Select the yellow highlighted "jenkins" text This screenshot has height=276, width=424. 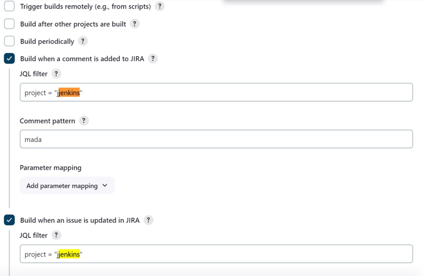(68, 254)
